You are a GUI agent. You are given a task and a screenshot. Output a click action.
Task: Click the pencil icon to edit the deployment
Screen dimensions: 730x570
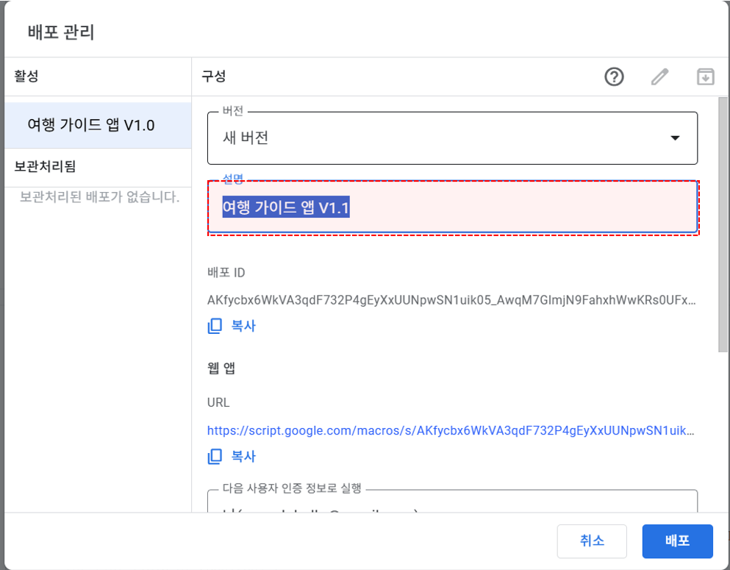pyautogui.click(x=659, y=76)
